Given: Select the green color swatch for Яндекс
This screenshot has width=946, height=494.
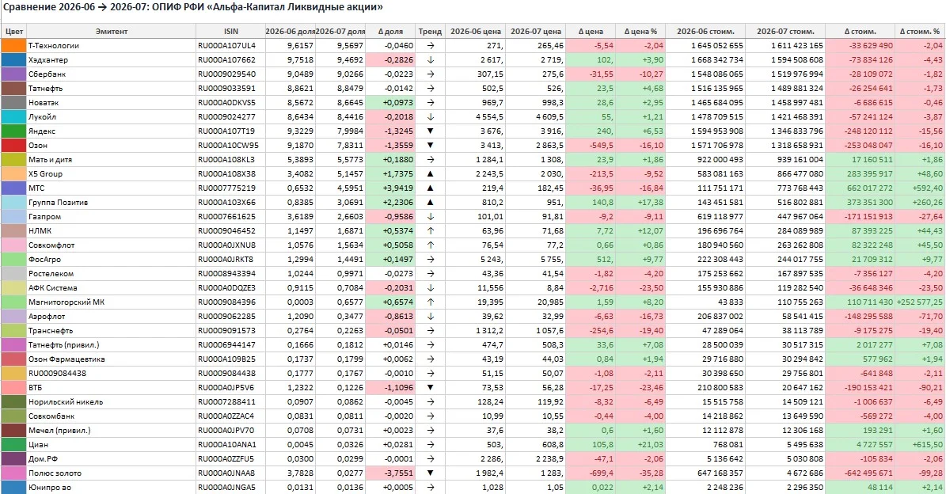Looking at the screenshot, I should coord(13,131).
